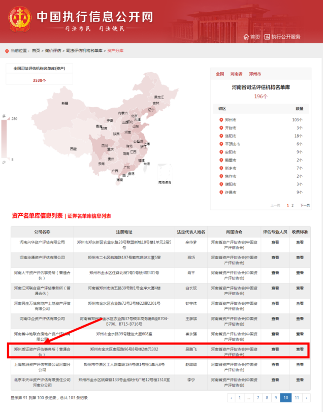Open 首页 in the header navigation
Image resolution: width=323 pixels, height=412 pixels.
click(255, 37)
